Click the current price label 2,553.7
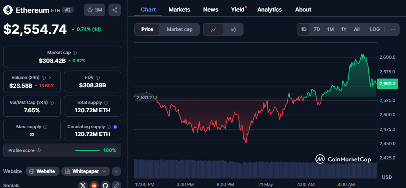 [x=387, y=84]
